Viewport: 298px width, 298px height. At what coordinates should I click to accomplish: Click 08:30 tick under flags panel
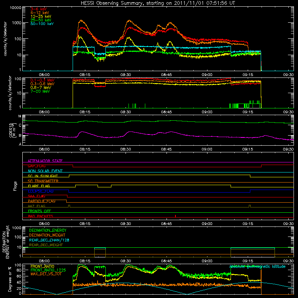[126, 224]
